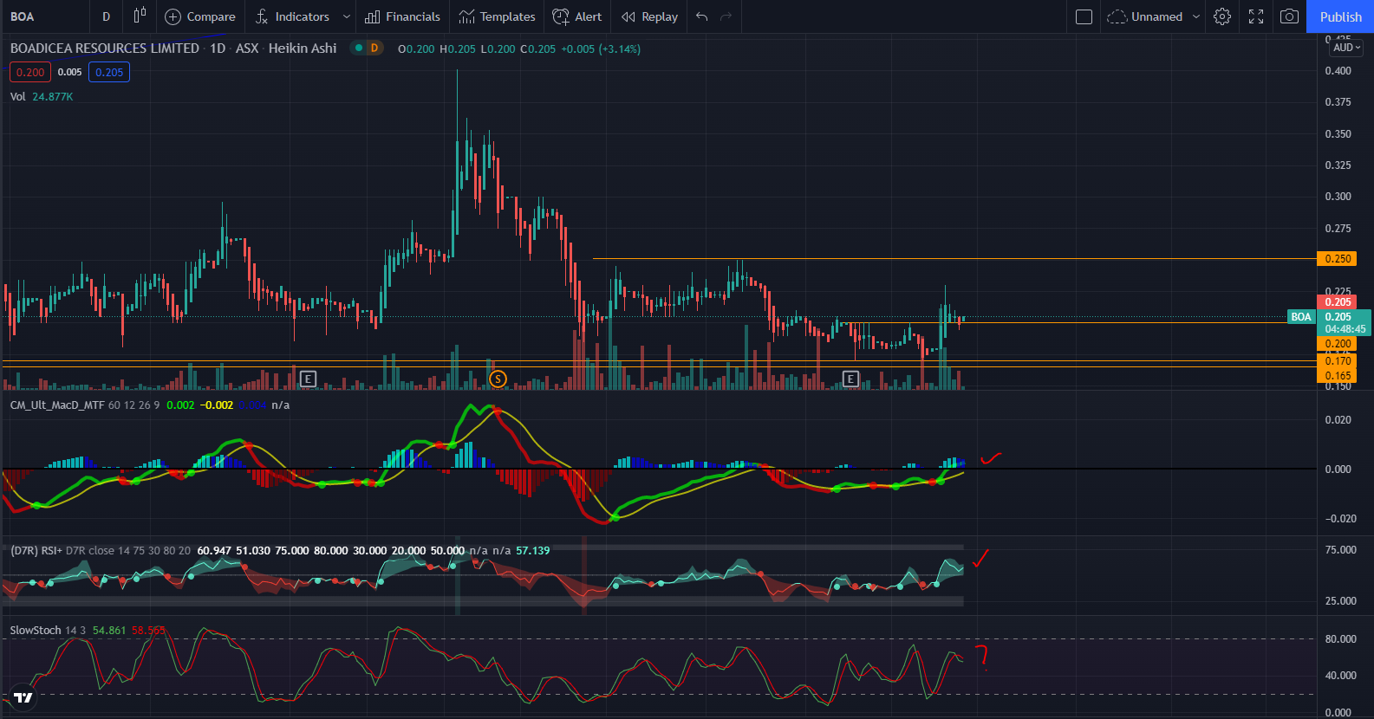
Task: Click the 04:48:45 countdown timer
Action: (1345, 329)
